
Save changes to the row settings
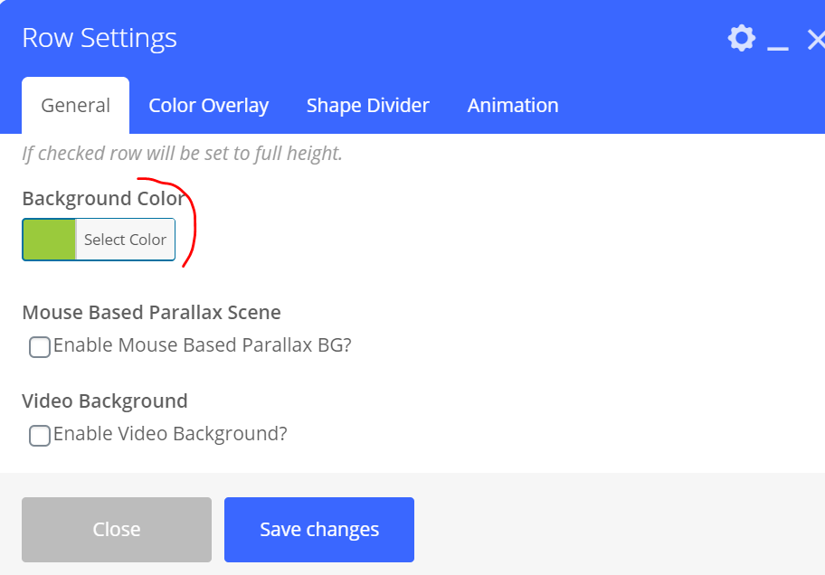319,530
